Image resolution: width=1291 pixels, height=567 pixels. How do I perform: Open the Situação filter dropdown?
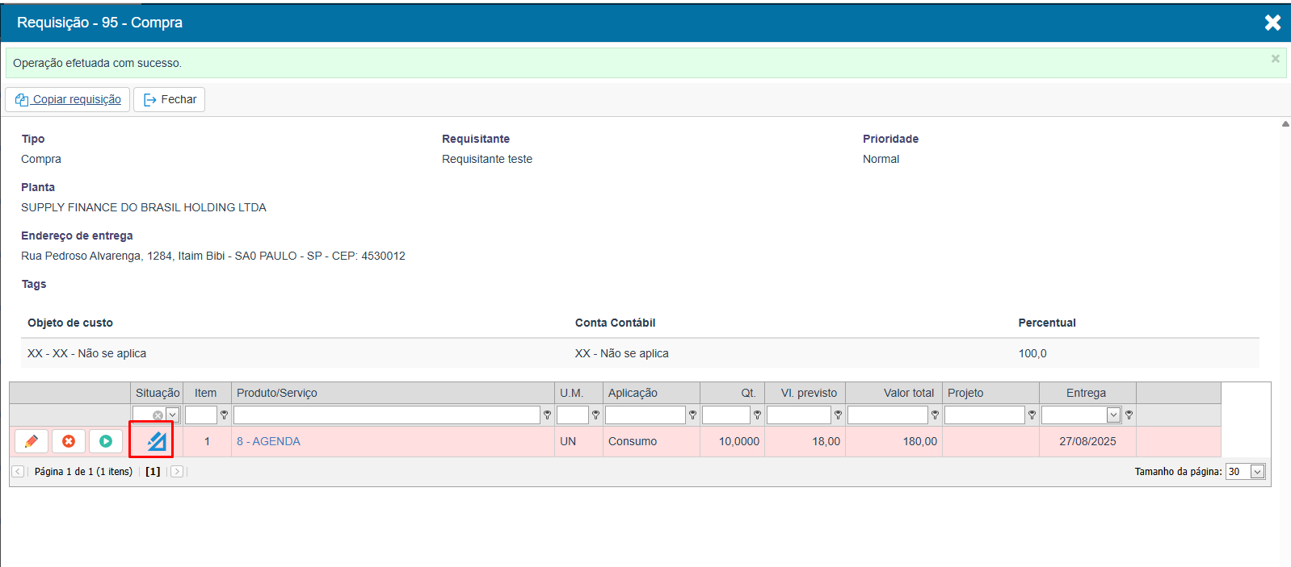(172, 415)
